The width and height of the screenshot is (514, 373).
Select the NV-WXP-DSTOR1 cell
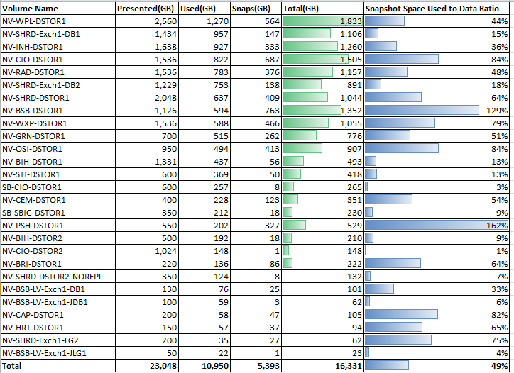pos(58,123)
